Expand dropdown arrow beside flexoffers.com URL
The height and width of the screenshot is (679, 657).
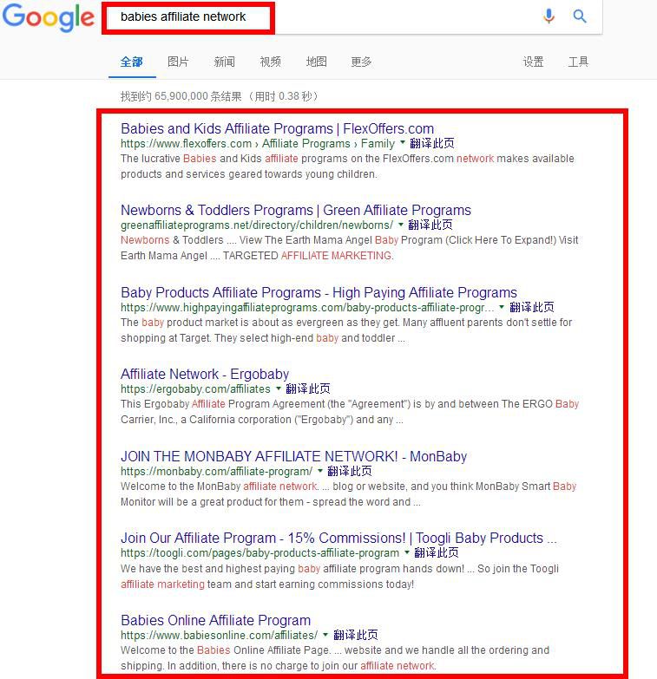pos(403,143)
